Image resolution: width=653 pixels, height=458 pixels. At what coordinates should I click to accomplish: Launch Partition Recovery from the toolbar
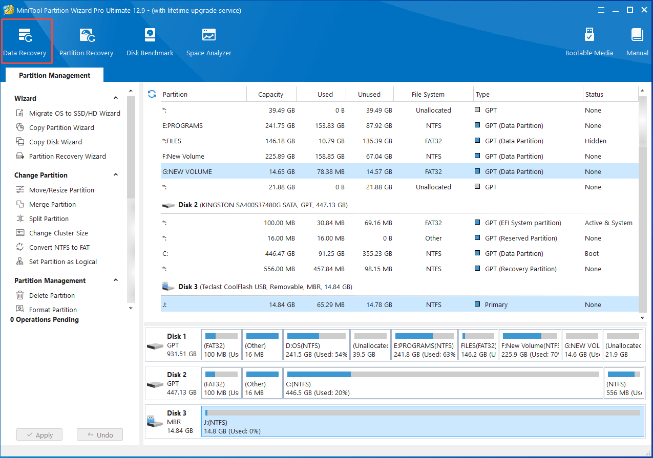pos(86,42)
